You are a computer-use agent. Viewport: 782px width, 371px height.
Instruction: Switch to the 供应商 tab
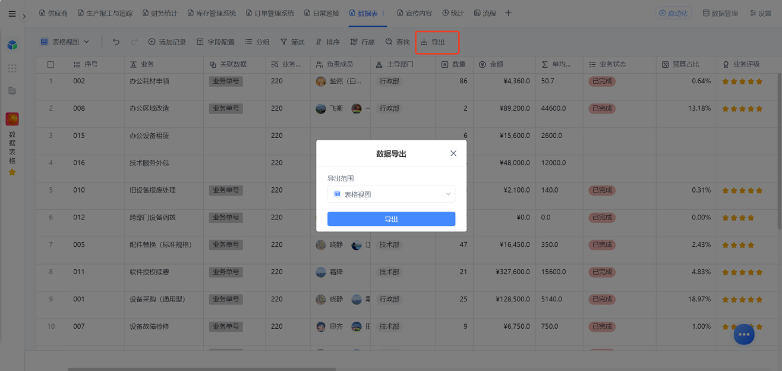(53, 13)
